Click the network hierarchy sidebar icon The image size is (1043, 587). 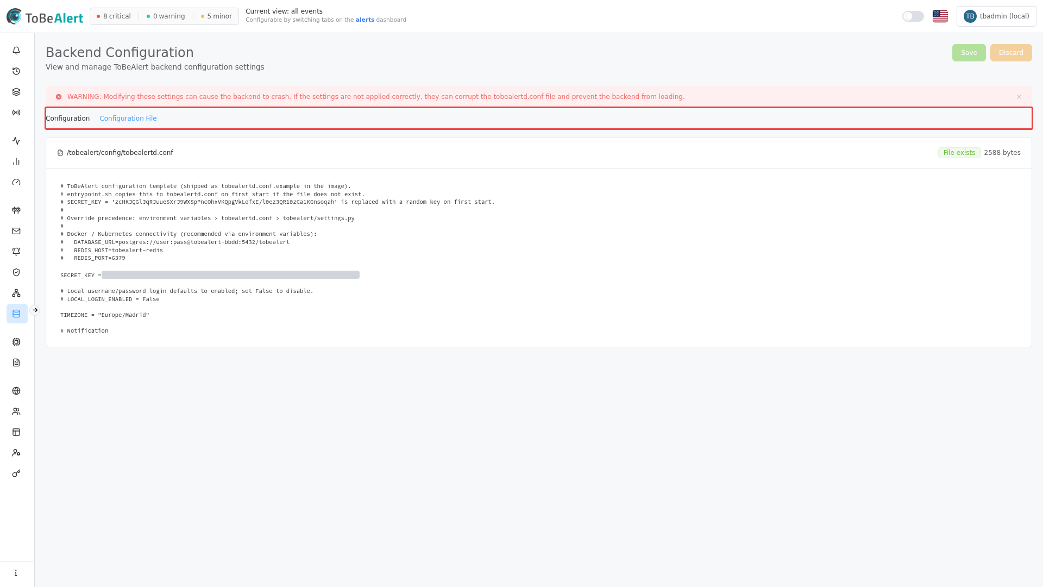click(16, 293)
